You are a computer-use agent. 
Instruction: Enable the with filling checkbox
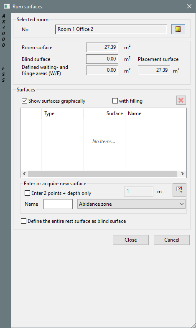(115, 101)
